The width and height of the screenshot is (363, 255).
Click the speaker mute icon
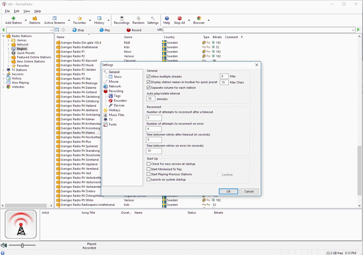[x=4, y=245]
